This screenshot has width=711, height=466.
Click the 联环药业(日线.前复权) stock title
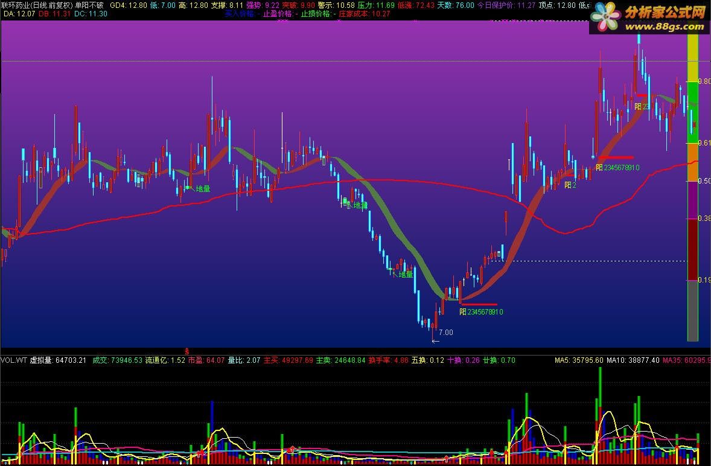(37, 5)
